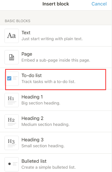The image size is (112, 172).
Task: Choose the H3 heading icon
Action: 12,143
